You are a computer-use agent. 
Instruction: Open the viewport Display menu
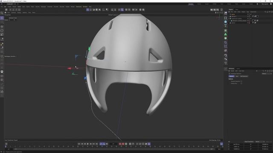[19, 12]
